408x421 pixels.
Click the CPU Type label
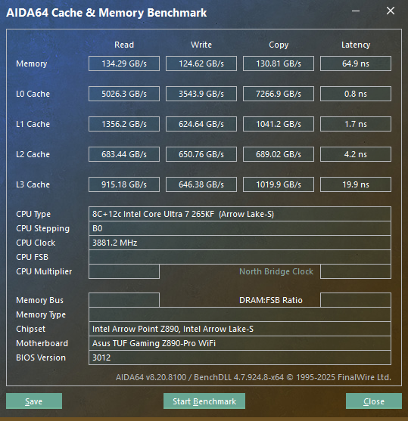pyautogui.click(x=33, y=214)
